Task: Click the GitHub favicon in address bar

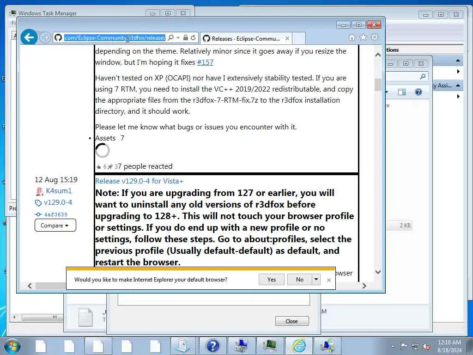Action: pos(58,38)
